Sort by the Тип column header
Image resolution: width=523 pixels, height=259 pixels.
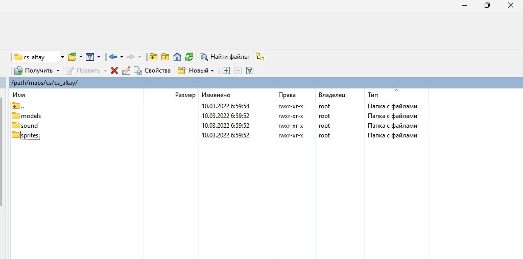point(373,95)
